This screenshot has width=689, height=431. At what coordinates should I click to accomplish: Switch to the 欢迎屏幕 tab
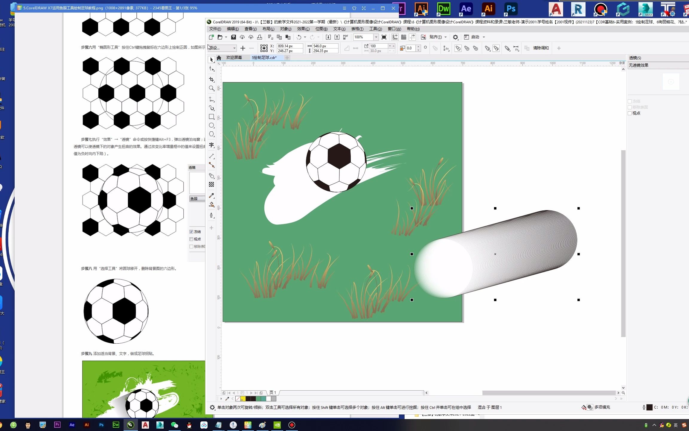point(234,57)
